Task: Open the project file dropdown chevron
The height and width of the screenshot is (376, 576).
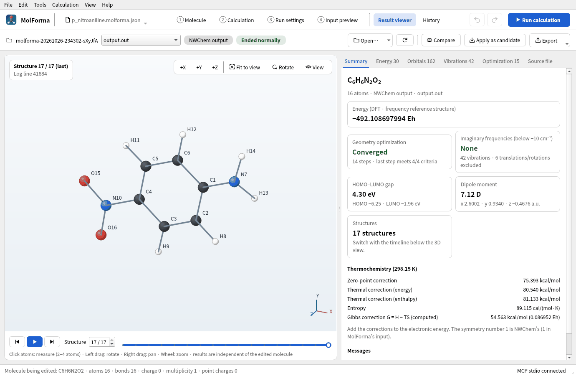Action: tap(145, 23)
